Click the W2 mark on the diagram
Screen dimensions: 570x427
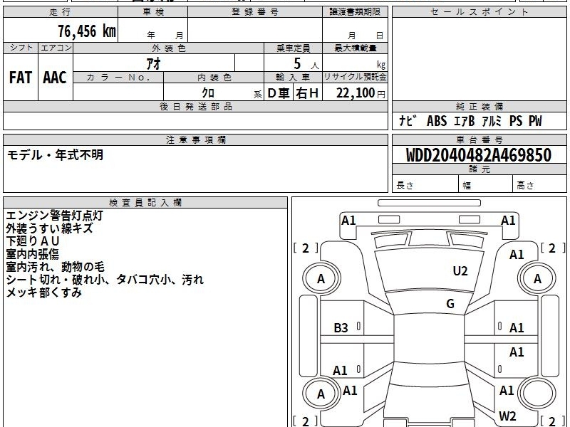pyautogui.click(x=507, y=416)
